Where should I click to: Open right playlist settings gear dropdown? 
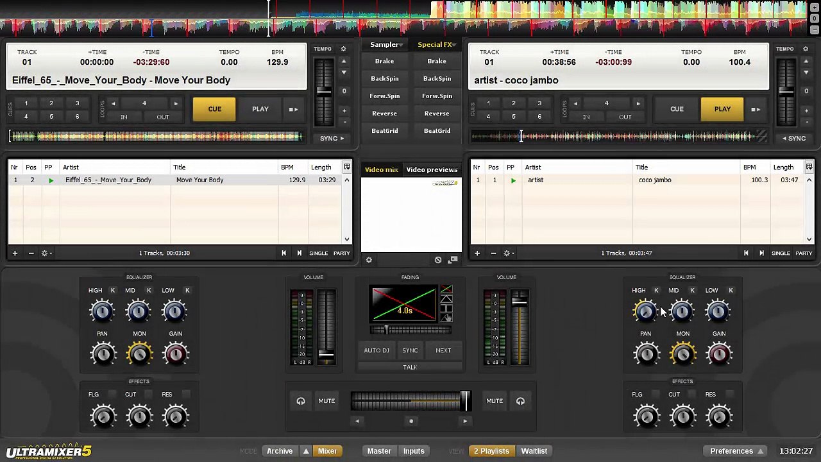[509, 253]
